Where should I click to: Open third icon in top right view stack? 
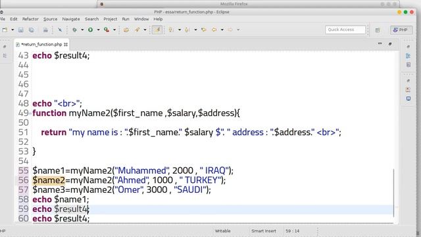click(408, 65)
